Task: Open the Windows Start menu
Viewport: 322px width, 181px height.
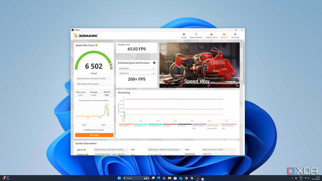Action: click(119, 178)
